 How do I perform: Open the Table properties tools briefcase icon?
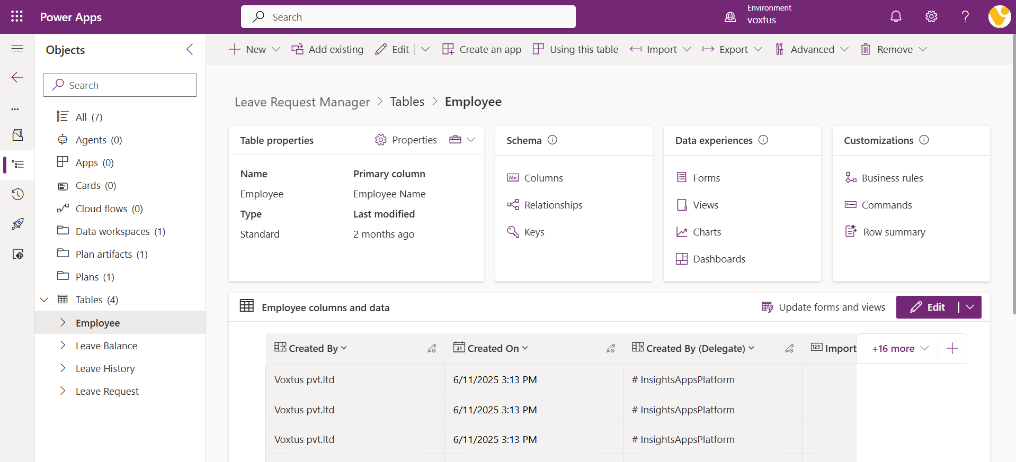[x=455, y=140]
